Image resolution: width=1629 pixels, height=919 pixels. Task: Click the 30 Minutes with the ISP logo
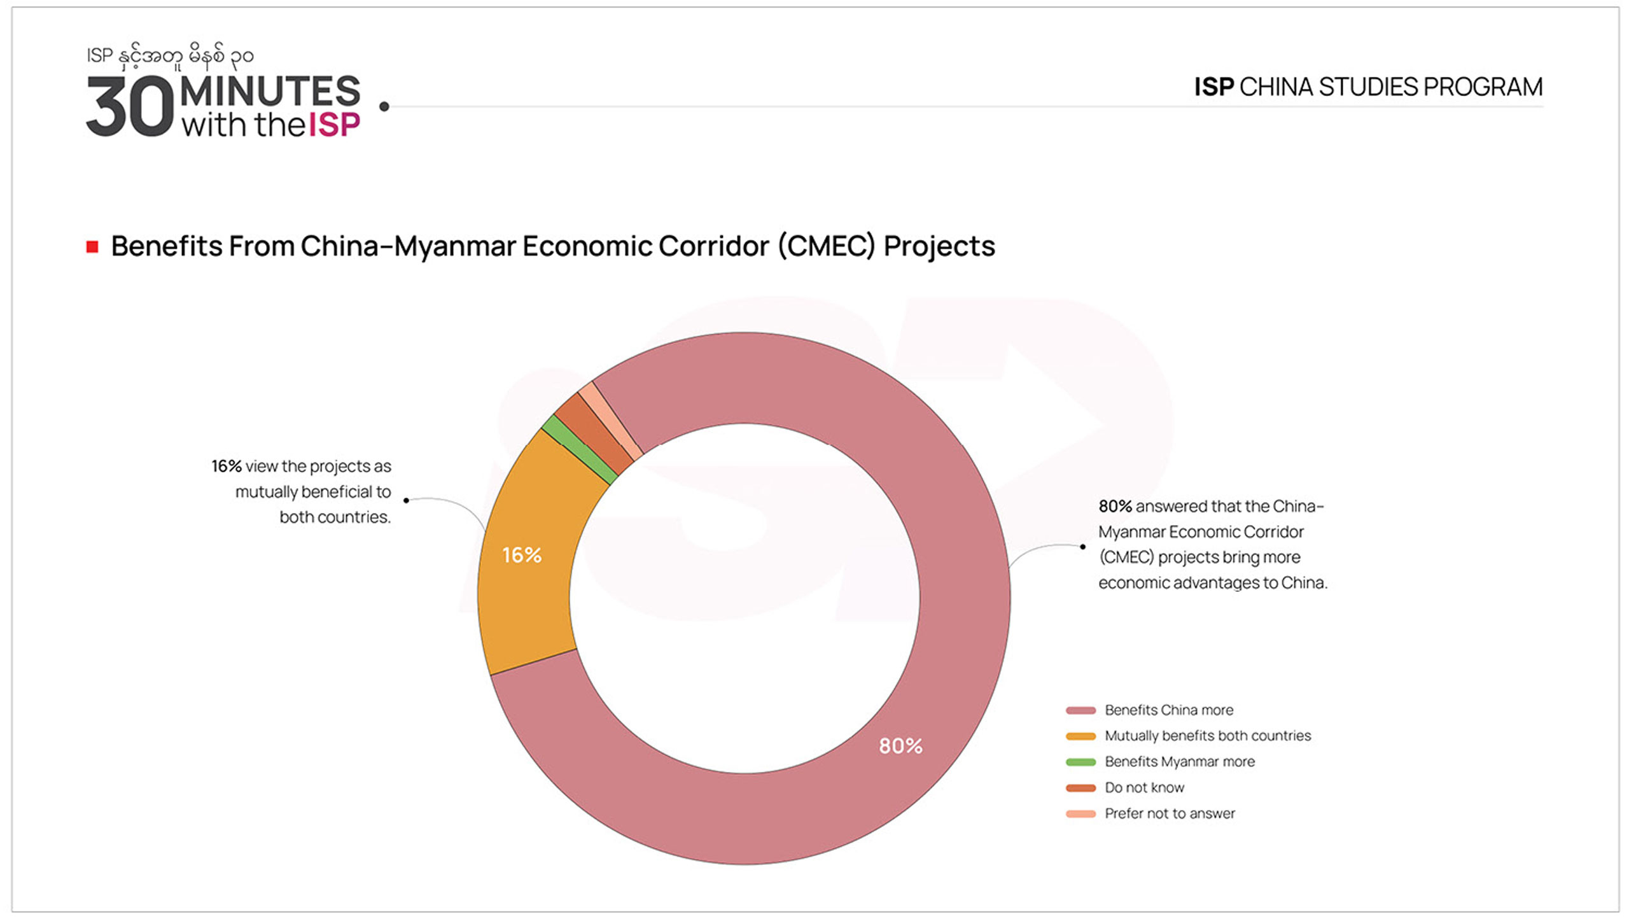pos(223,105)
